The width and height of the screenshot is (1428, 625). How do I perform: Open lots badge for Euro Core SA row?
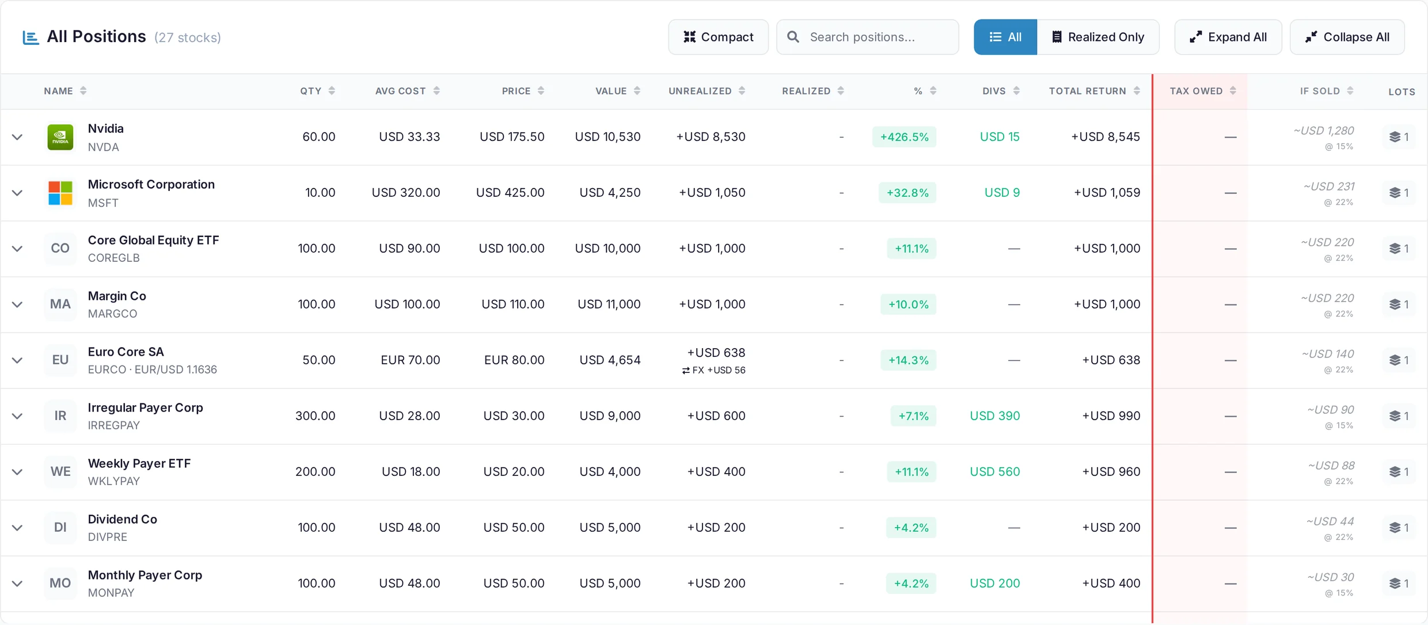tap(1399, 360)
